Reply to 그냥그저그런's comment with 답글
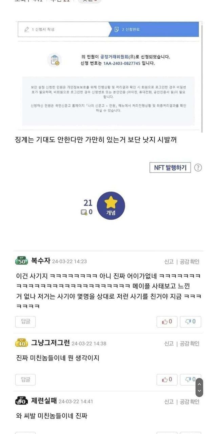 [x=25, y=380]
